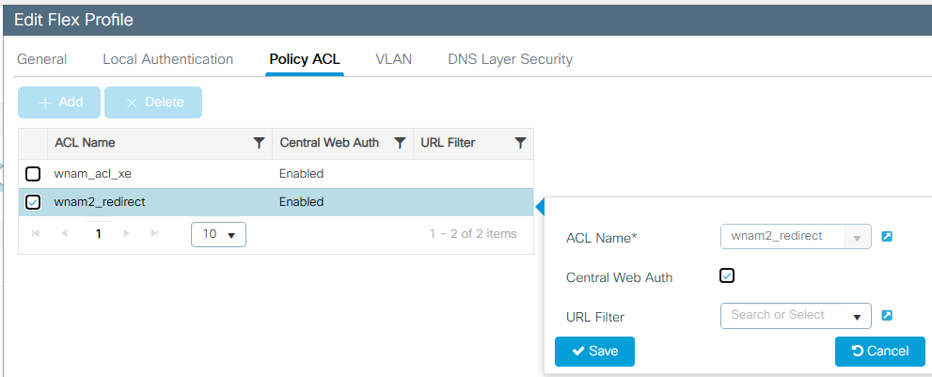The height and width of the screenshot is (377, 932).
Task: Expand the ACL Name dropdown
Action: click(x=857, y=237)
